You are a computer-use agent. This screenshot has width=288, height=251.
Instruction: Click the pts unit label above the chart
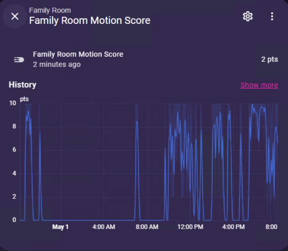tap(24, 99)
